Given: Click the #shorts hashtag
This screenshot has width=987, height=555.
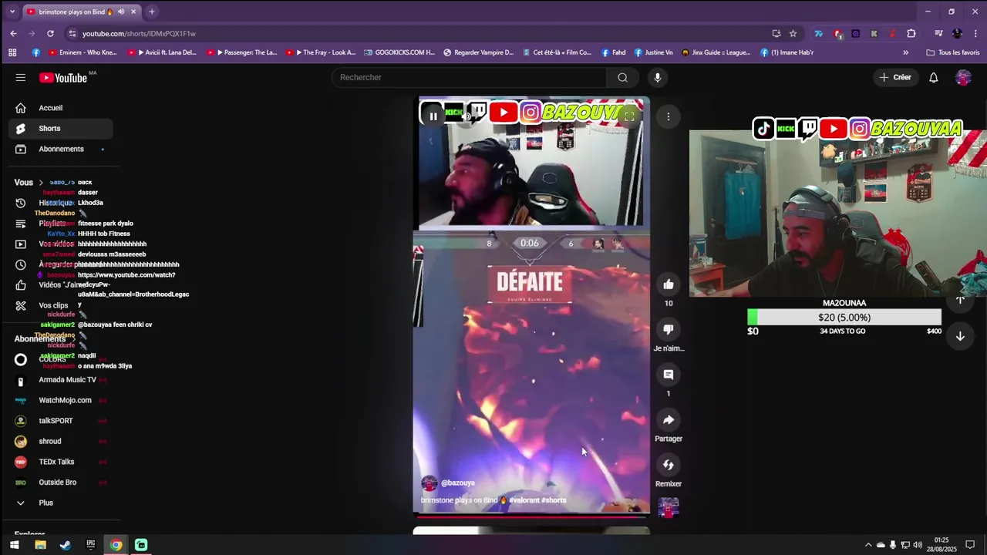Looking at the screenshot, I should (x=554, y=500).
